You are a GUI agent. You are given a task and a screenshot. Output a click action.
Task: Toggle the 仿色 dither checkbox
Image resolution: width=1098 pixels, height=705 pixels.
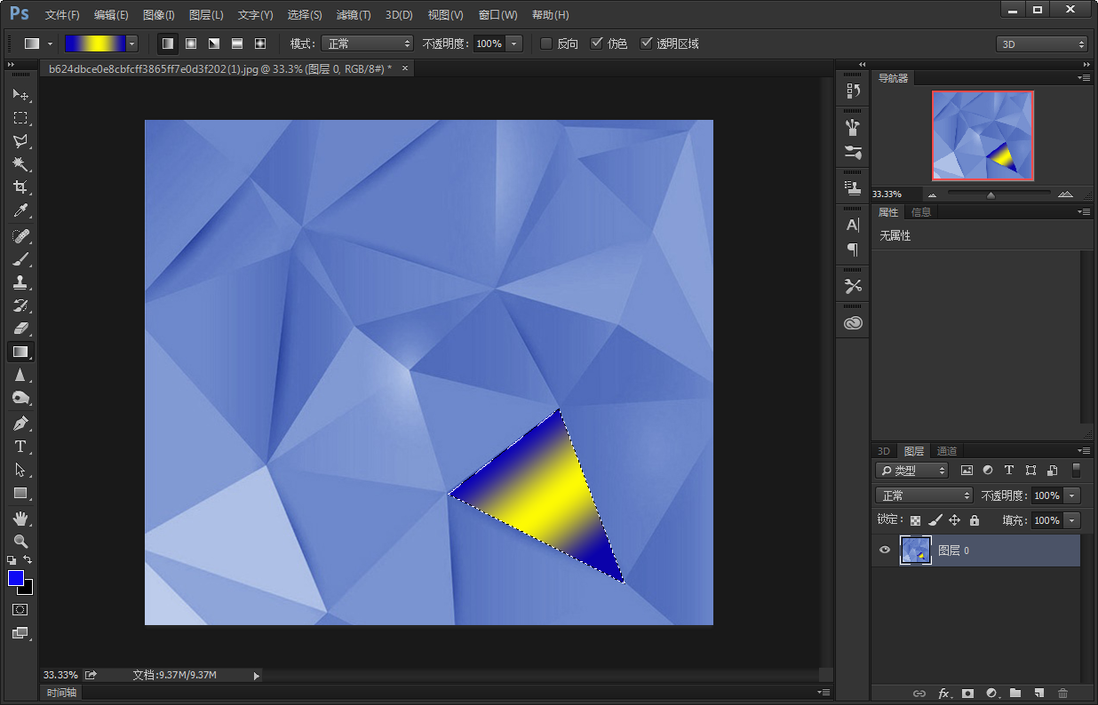click(x=596, y=44)
